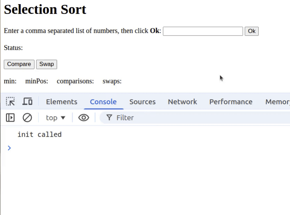Viewport: 290px width, 215px height.
Task: Go to the Network tab
Action: pos(182,102)
